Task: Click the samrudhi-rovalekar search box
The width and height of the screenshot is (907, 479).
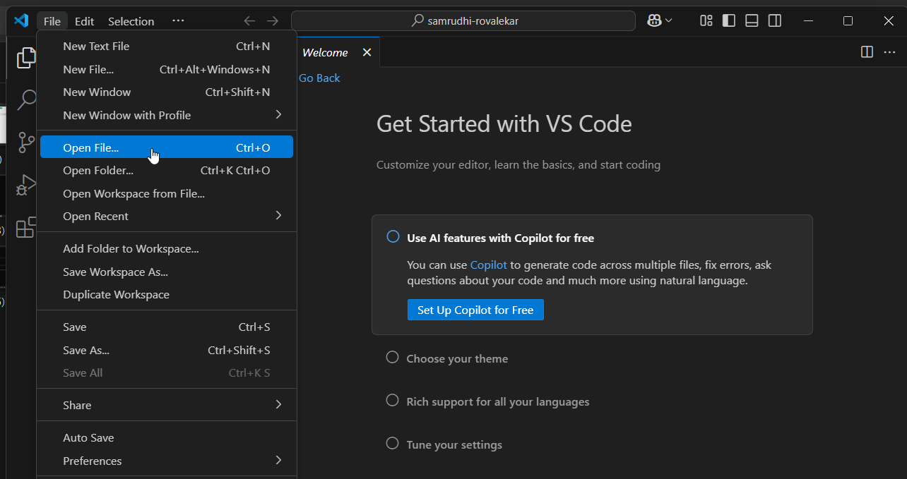Action: click(463, 20)
